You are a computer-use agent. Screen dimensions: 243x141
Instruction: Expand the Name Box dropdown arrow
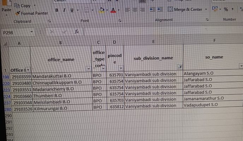[32, 32]
